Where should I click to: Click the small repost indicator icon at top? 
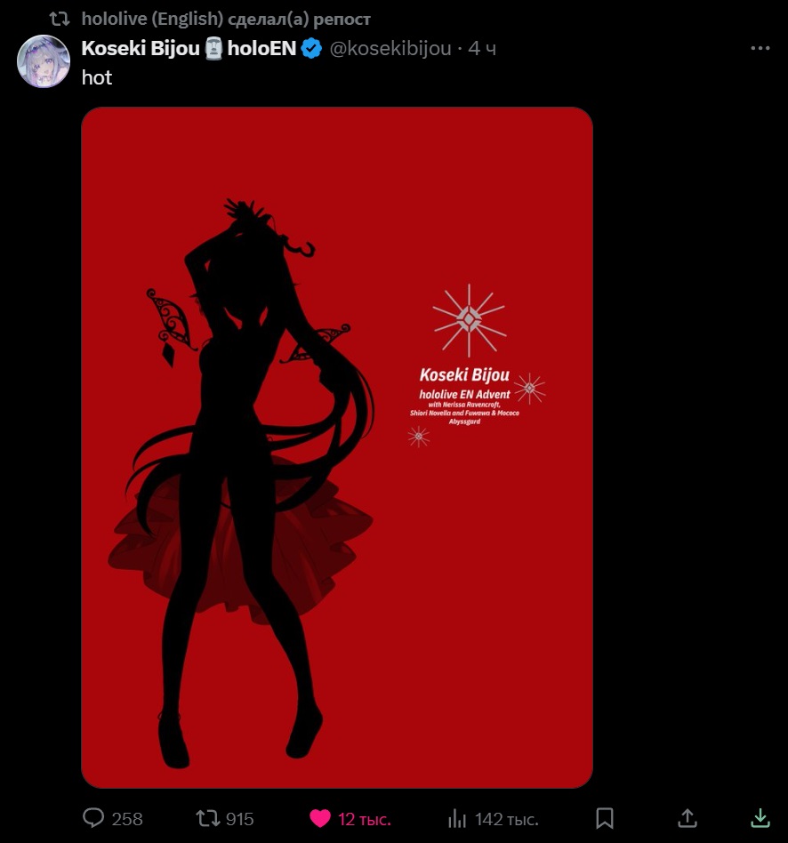[60, 19]
